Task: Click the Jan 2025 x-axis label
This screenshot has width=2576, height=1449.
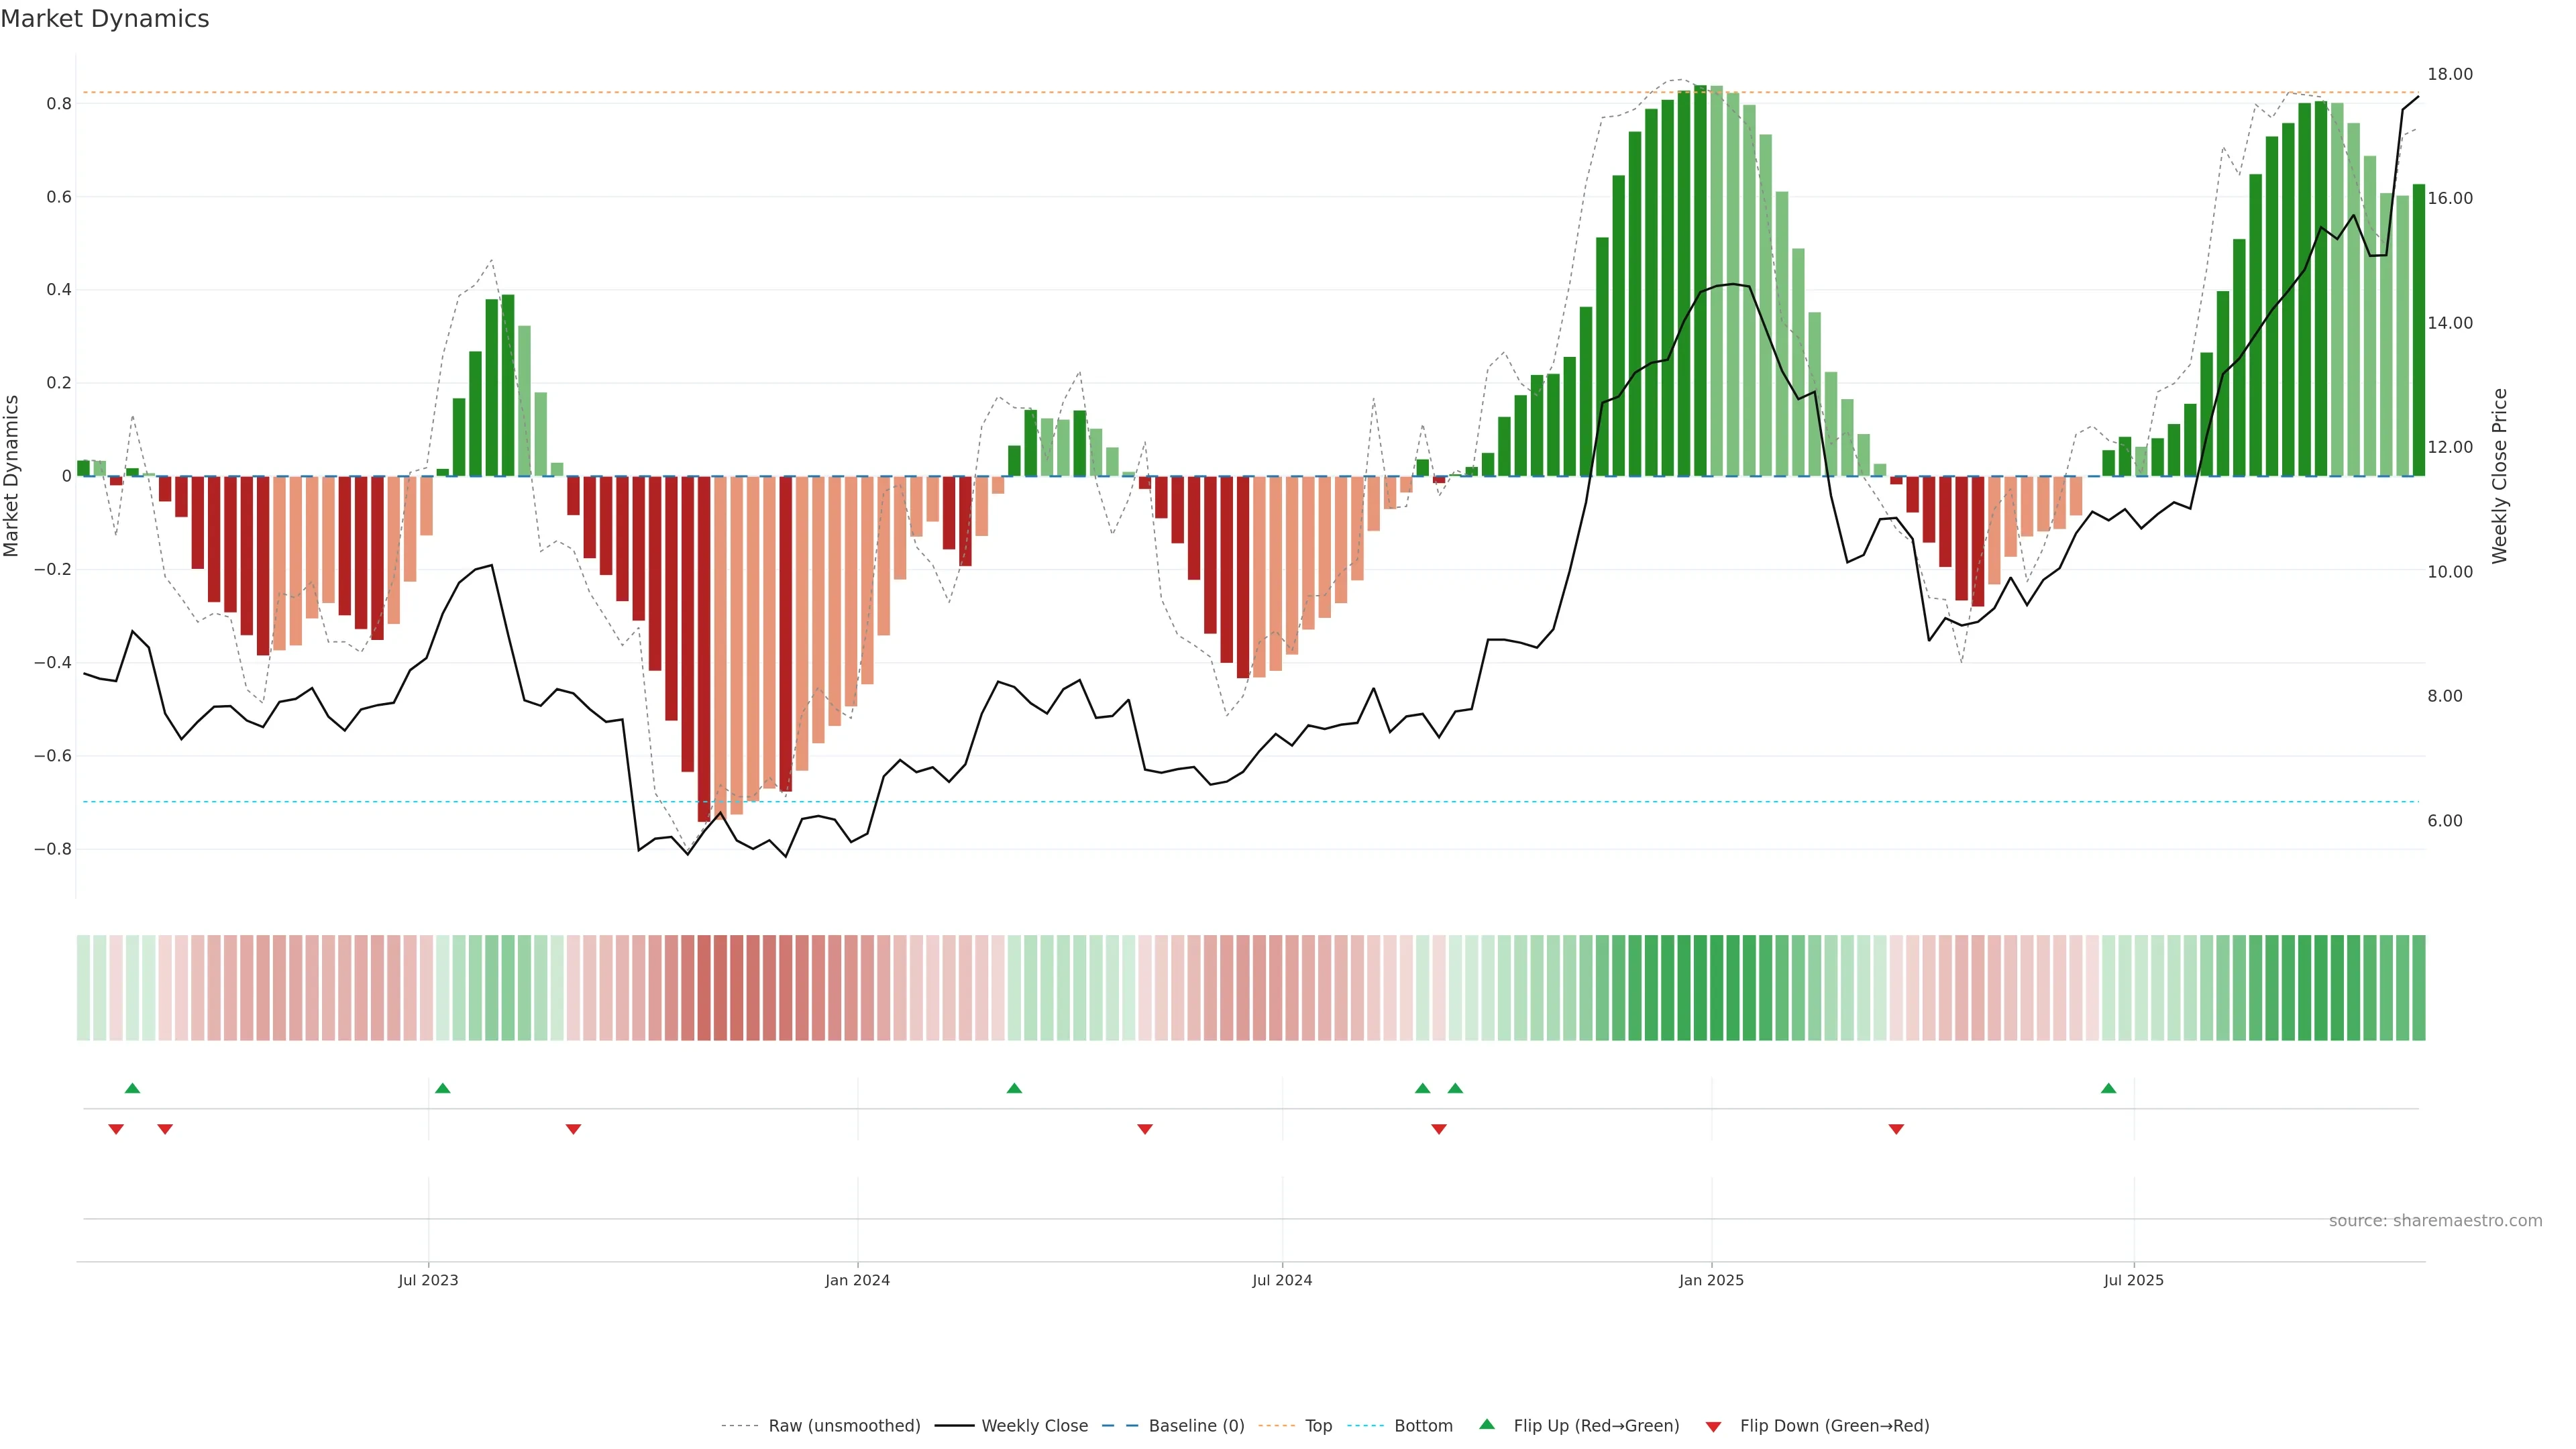Action: point(1711,1280)
